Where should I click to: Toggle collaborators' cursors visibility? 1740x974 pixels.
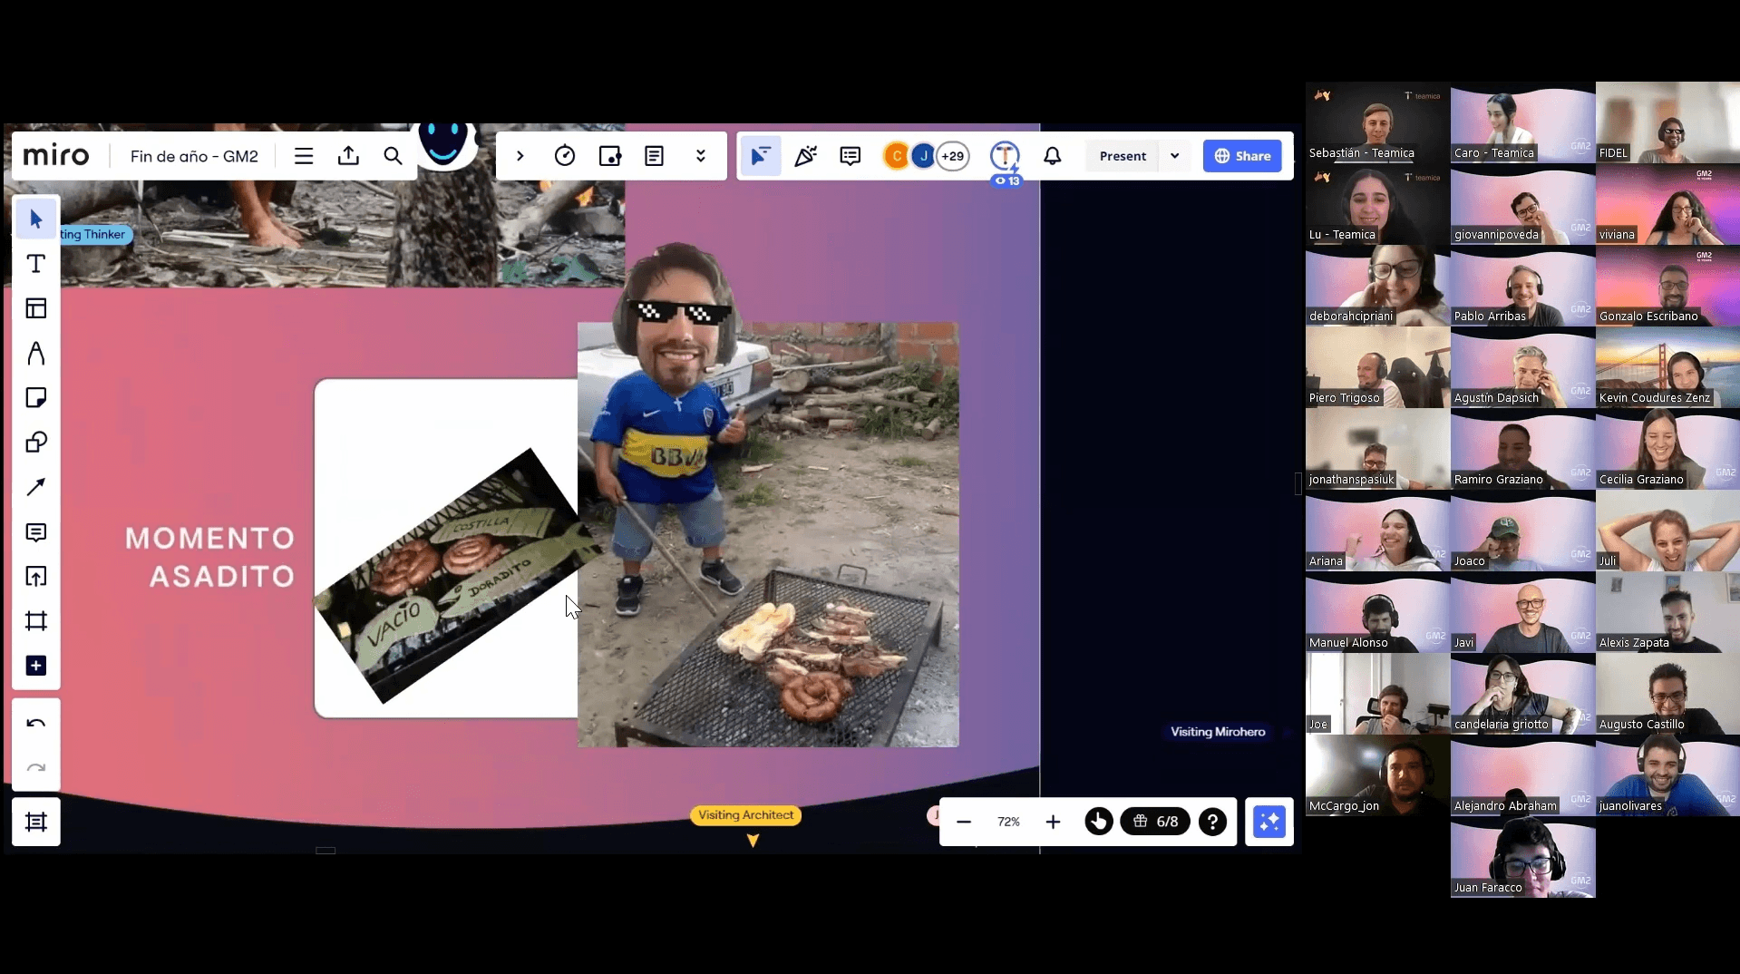click(760, 156)
